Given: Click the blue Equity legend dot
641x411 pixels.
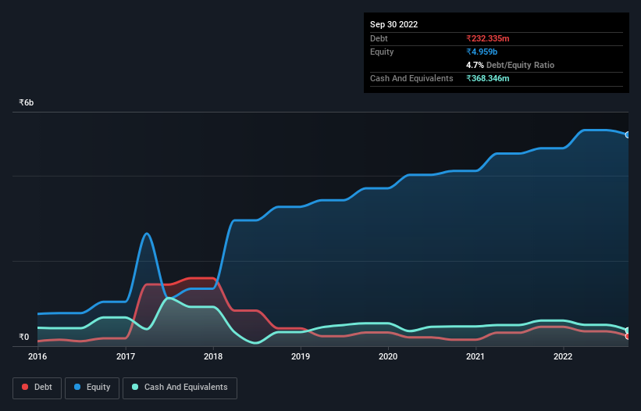Looking at the screenshot, I should [x=77, y=387].
